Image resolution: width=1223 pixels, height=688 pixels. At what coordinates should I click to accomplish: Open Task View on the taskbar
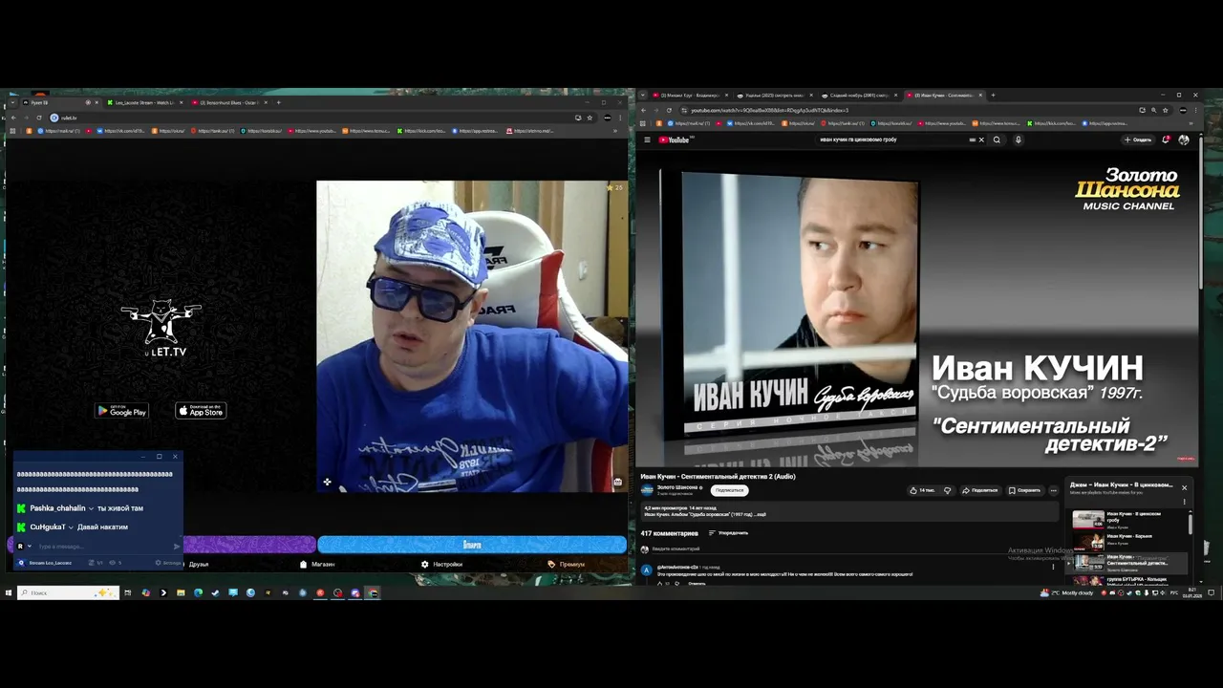point(127,593)
